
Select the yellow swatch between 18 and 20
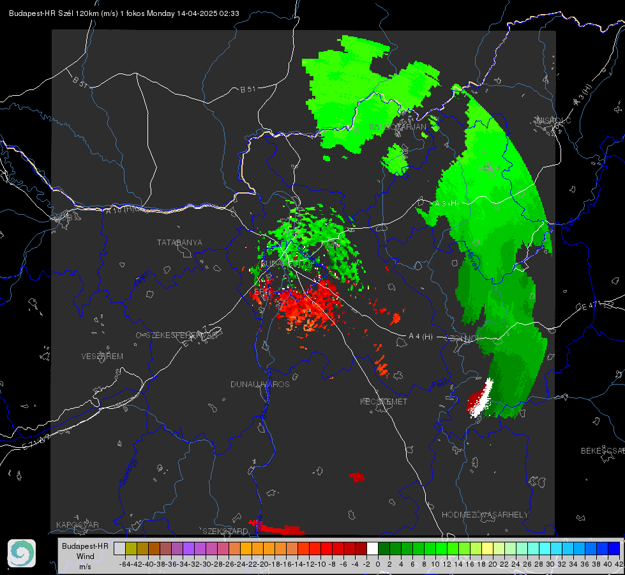[x=487, y=548]
